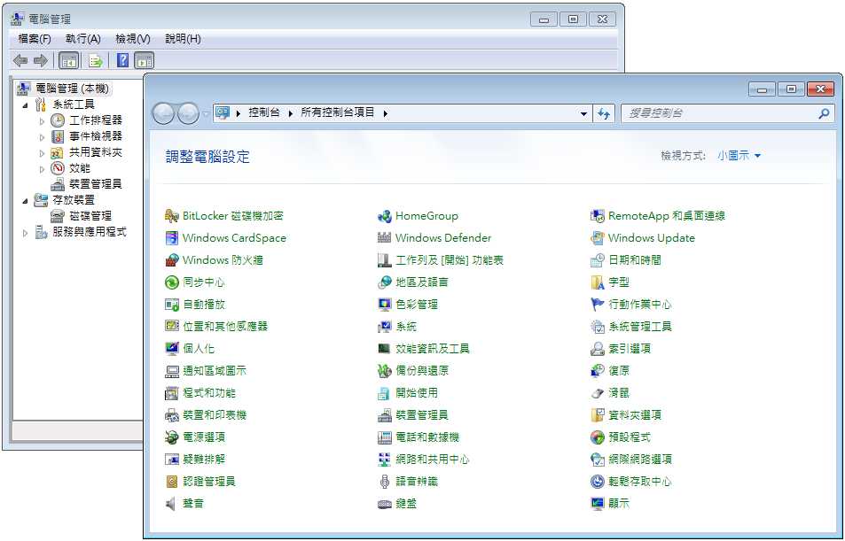Expand the 服務與應用程式 tree node

coord(26,233)
